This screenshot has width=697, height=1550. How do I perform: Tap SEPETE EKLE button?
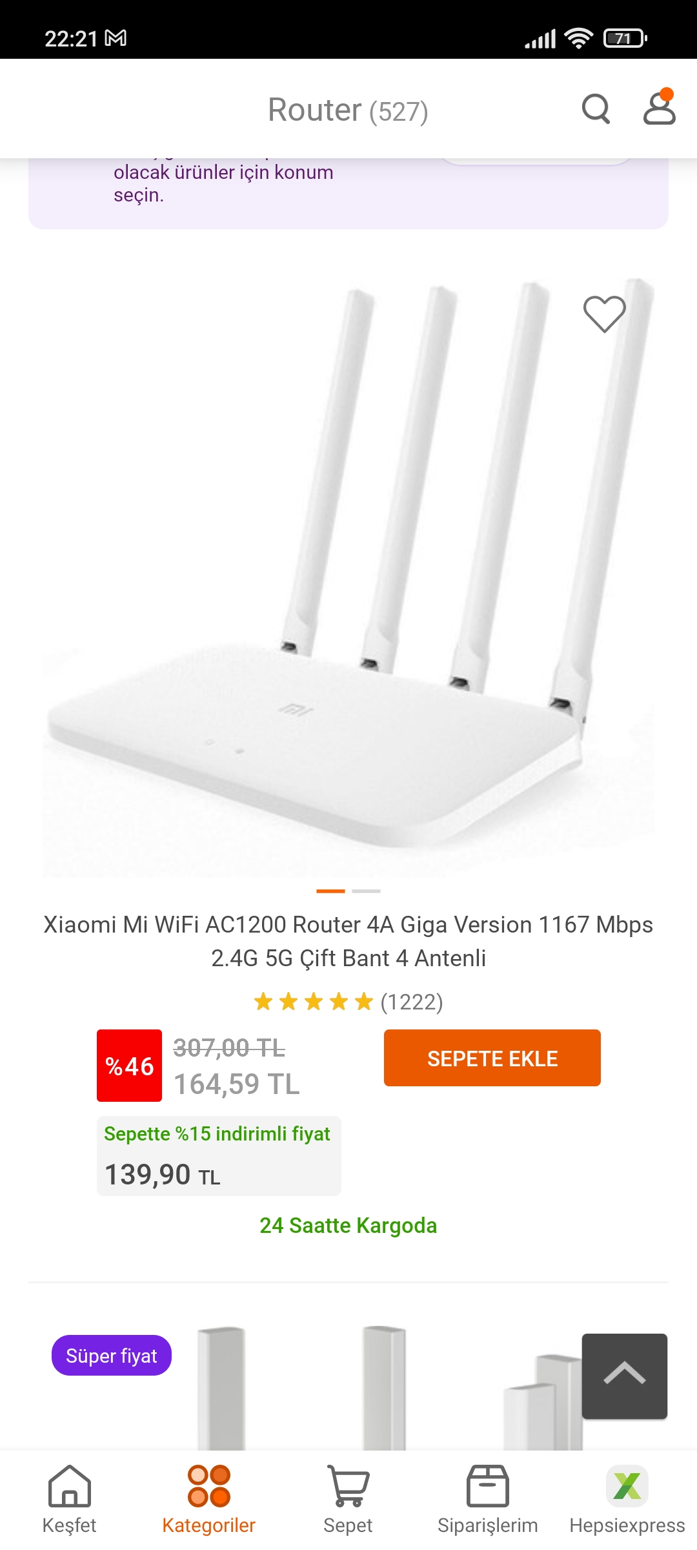(492, 1058)
